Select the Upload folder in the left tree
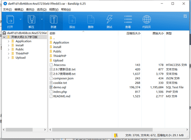 [x=20, y=57]
